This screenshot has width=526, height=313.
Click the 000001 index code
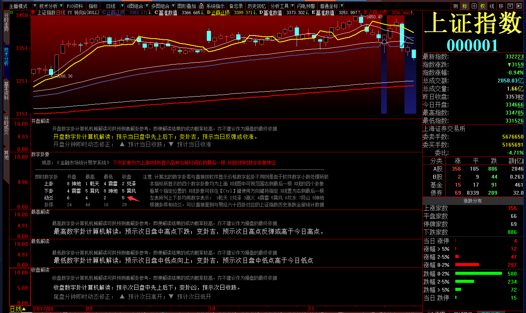(x=472, y=45)
